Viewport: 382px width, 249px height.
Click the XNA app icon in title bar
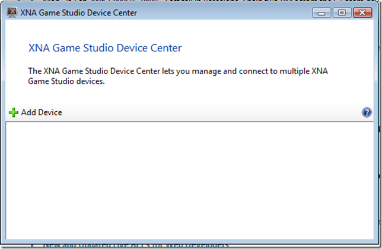click(12, 12)
